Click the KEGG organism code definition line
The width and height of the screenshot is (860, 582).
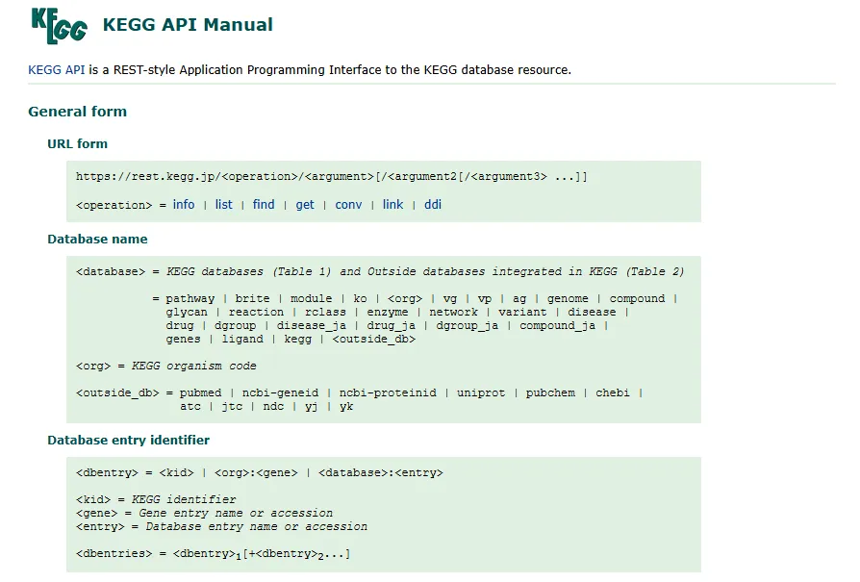166,367
